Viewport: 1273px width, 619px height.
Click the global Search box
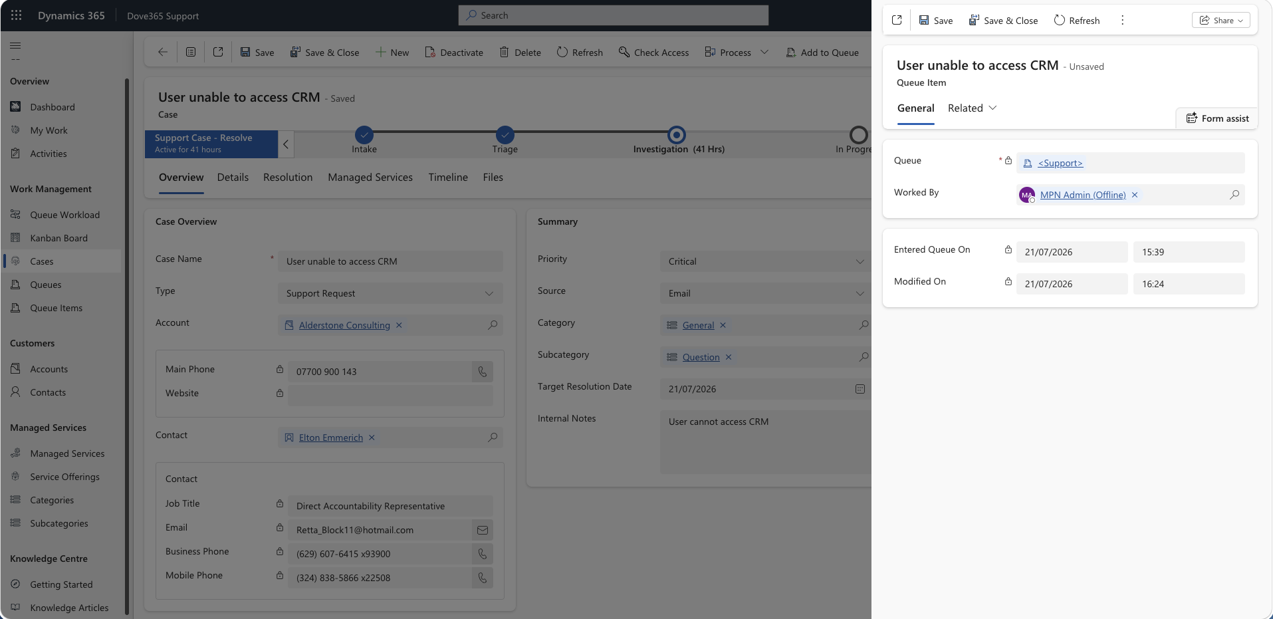coord(613,15)
